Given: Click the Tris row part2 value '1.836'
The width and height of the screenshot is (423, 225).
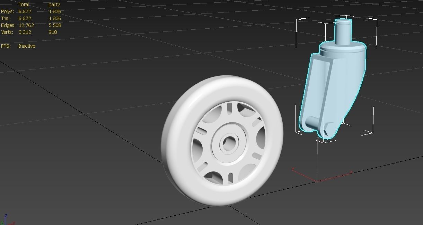Looking at the screenshot, I should (x=55, y=18).
